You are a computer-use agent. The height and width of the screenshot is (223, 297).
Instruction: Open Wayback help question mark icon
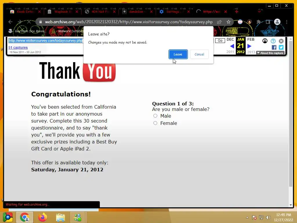click(273, 41)
